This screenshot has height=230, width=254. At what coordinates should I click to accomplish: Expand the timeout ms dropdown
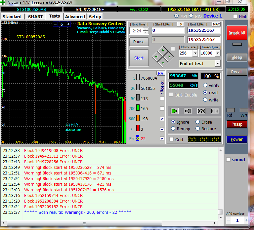pyautogui.click(x=217, y=53)
